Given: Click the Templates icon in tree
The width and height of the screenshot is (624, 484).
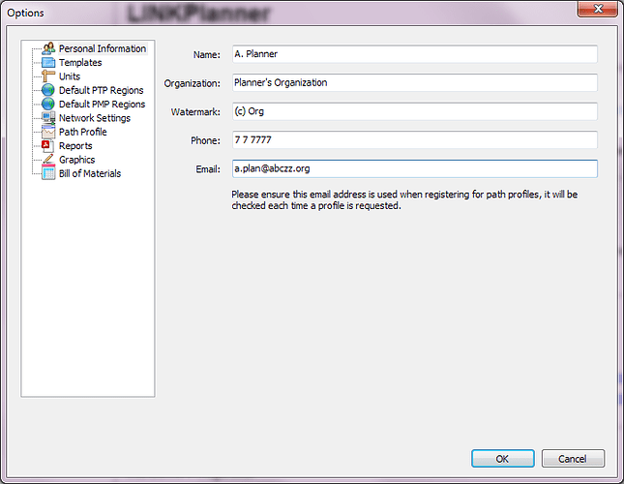Looking at the screenshot, I should click(x=48, y=63).
